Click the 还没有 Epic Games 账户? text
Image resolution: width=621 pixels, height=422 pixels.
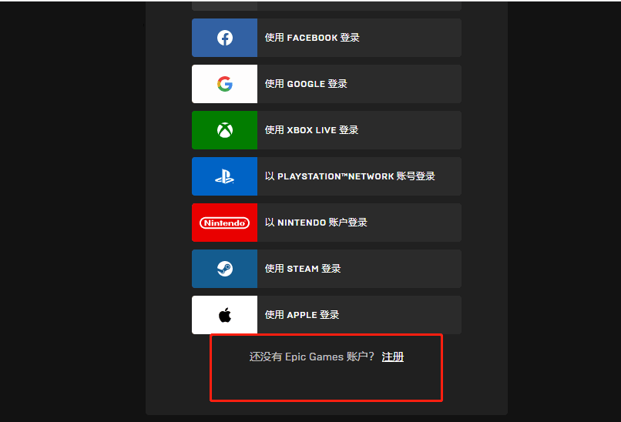pos(312,357)
